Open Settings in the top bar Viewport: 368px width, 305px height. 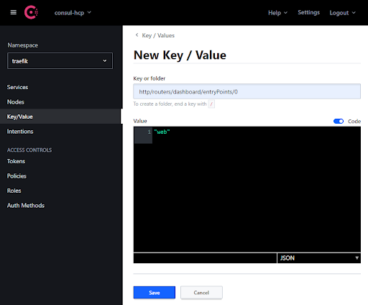308,12
